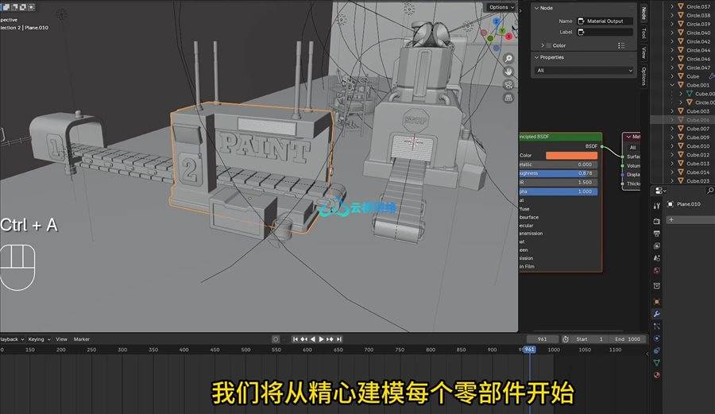715x414 pixels.
Task: Click the zoom magnifier icon in viewport
Action: [508, 56]
